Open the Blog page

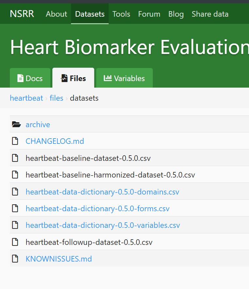(x=176, y=14)
